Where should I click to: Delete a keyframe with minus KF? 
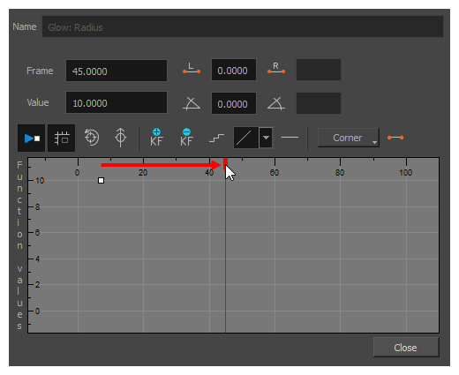tap(186, 138)
